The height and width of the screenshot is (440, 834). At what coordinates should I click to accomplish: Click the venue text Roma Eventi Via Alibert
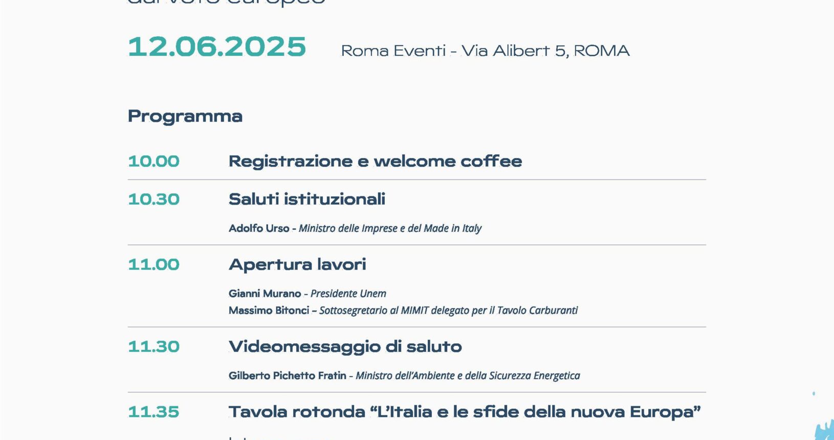[x=485, y=51]
